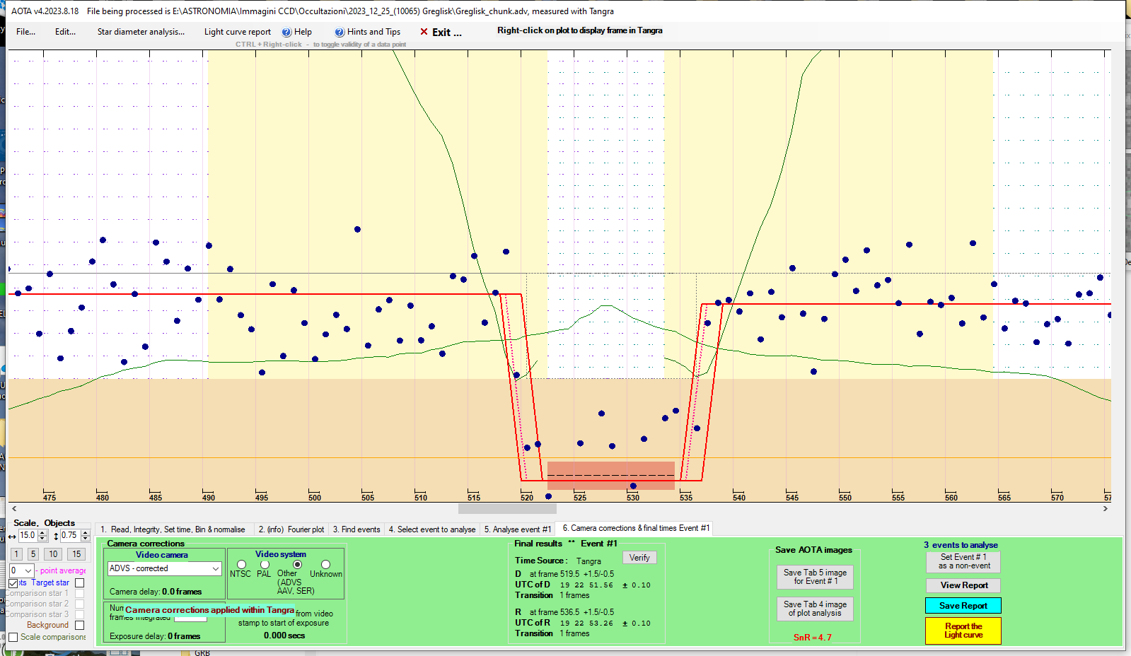Click the red shaded event box in plot
Image resolution: width=1131 pixels, height=656 pixels.
click(x=611, y=476)
